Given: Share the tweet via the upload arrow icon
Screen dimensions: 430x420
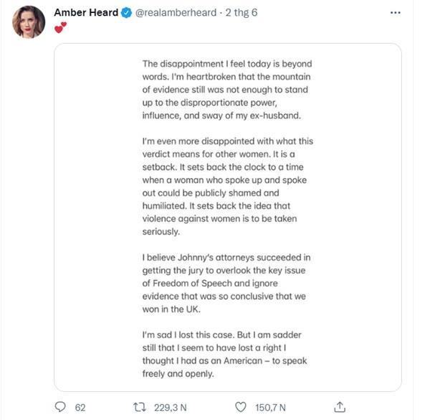Looking at the screenshot, I should (x=341, y=407).
